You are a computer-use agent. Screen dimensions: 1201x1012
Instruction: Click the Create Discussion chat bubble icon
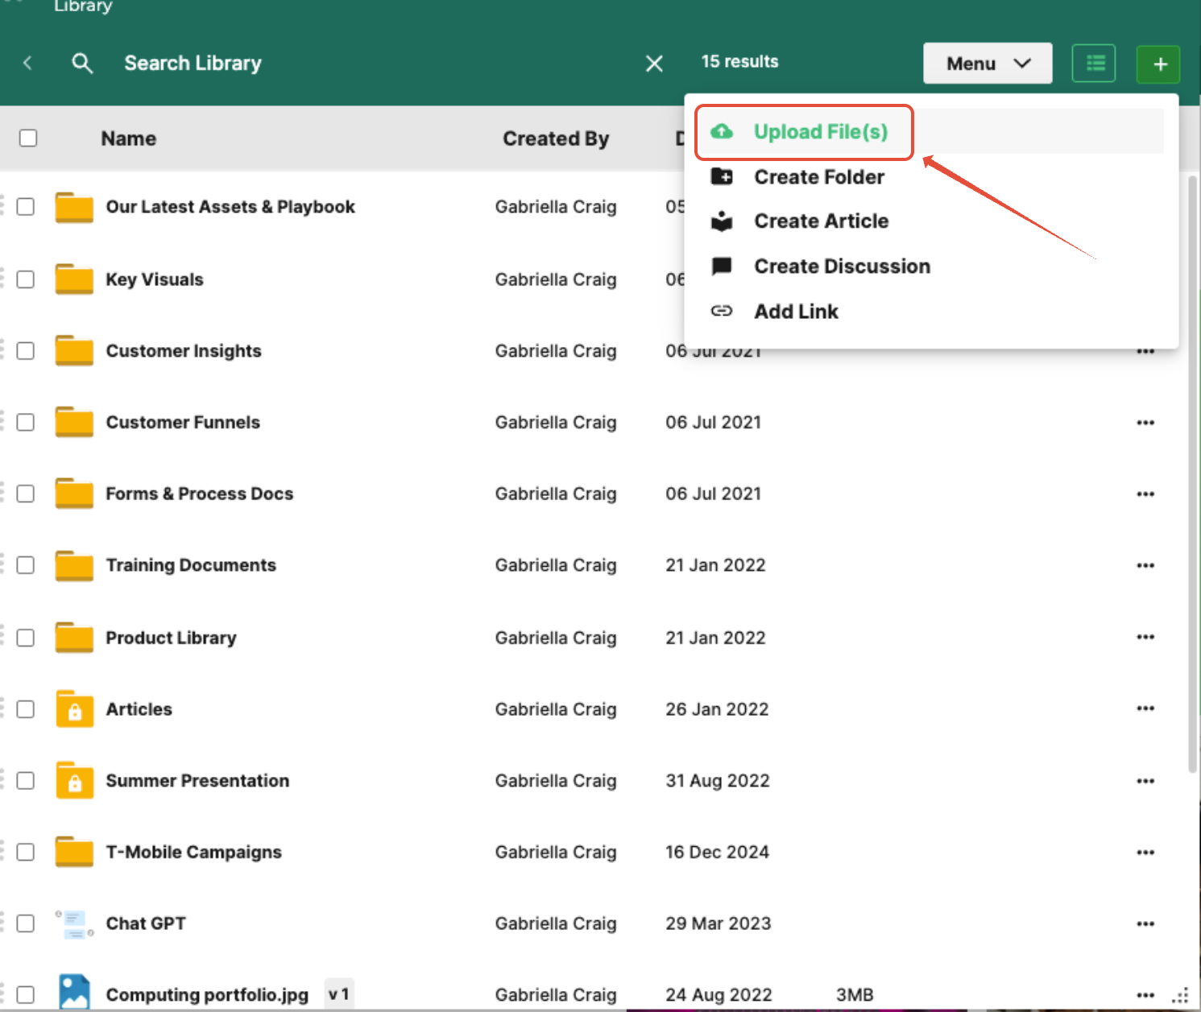[722, 266]
